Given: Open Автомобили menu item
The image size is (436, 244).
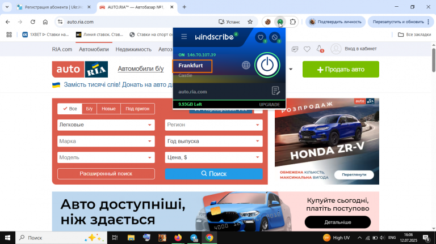Looking at the screenshot, I should click(x=94, y=49).
